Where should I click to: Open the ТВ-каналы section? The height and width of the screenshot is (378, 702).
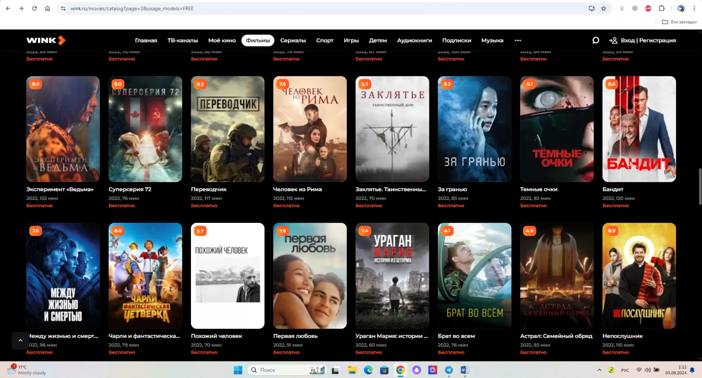click(183, 41)
